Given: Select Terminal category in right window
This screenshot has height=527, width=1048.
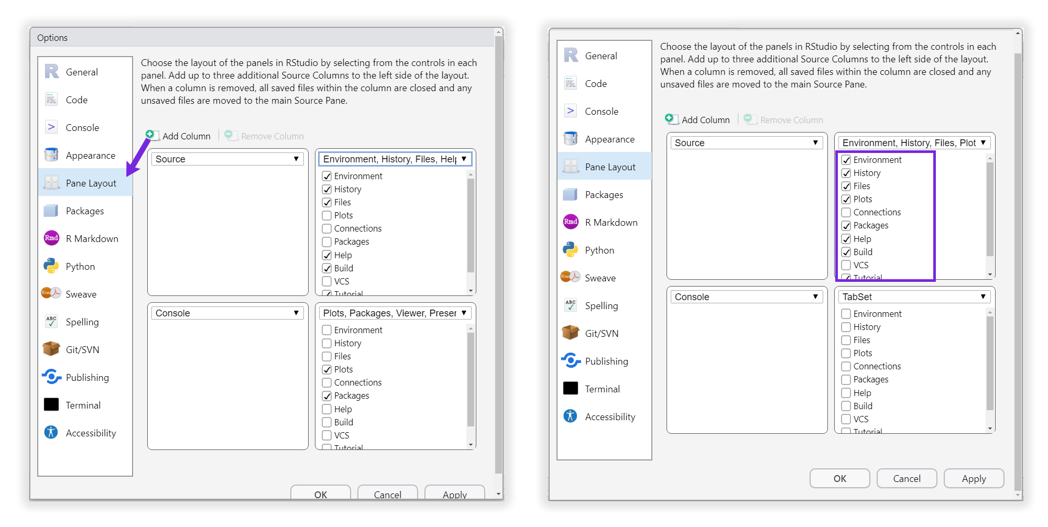Looking at the screenshot, I should coord(605,389).
